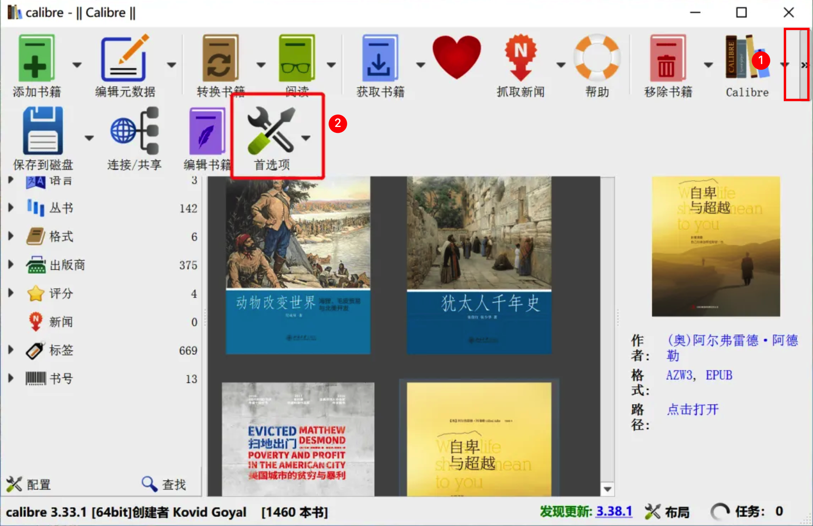Select the Jewish history book cover thumbnail
Image resolution: width=813 pixels, height=526 pixels.
pos(479,265)
